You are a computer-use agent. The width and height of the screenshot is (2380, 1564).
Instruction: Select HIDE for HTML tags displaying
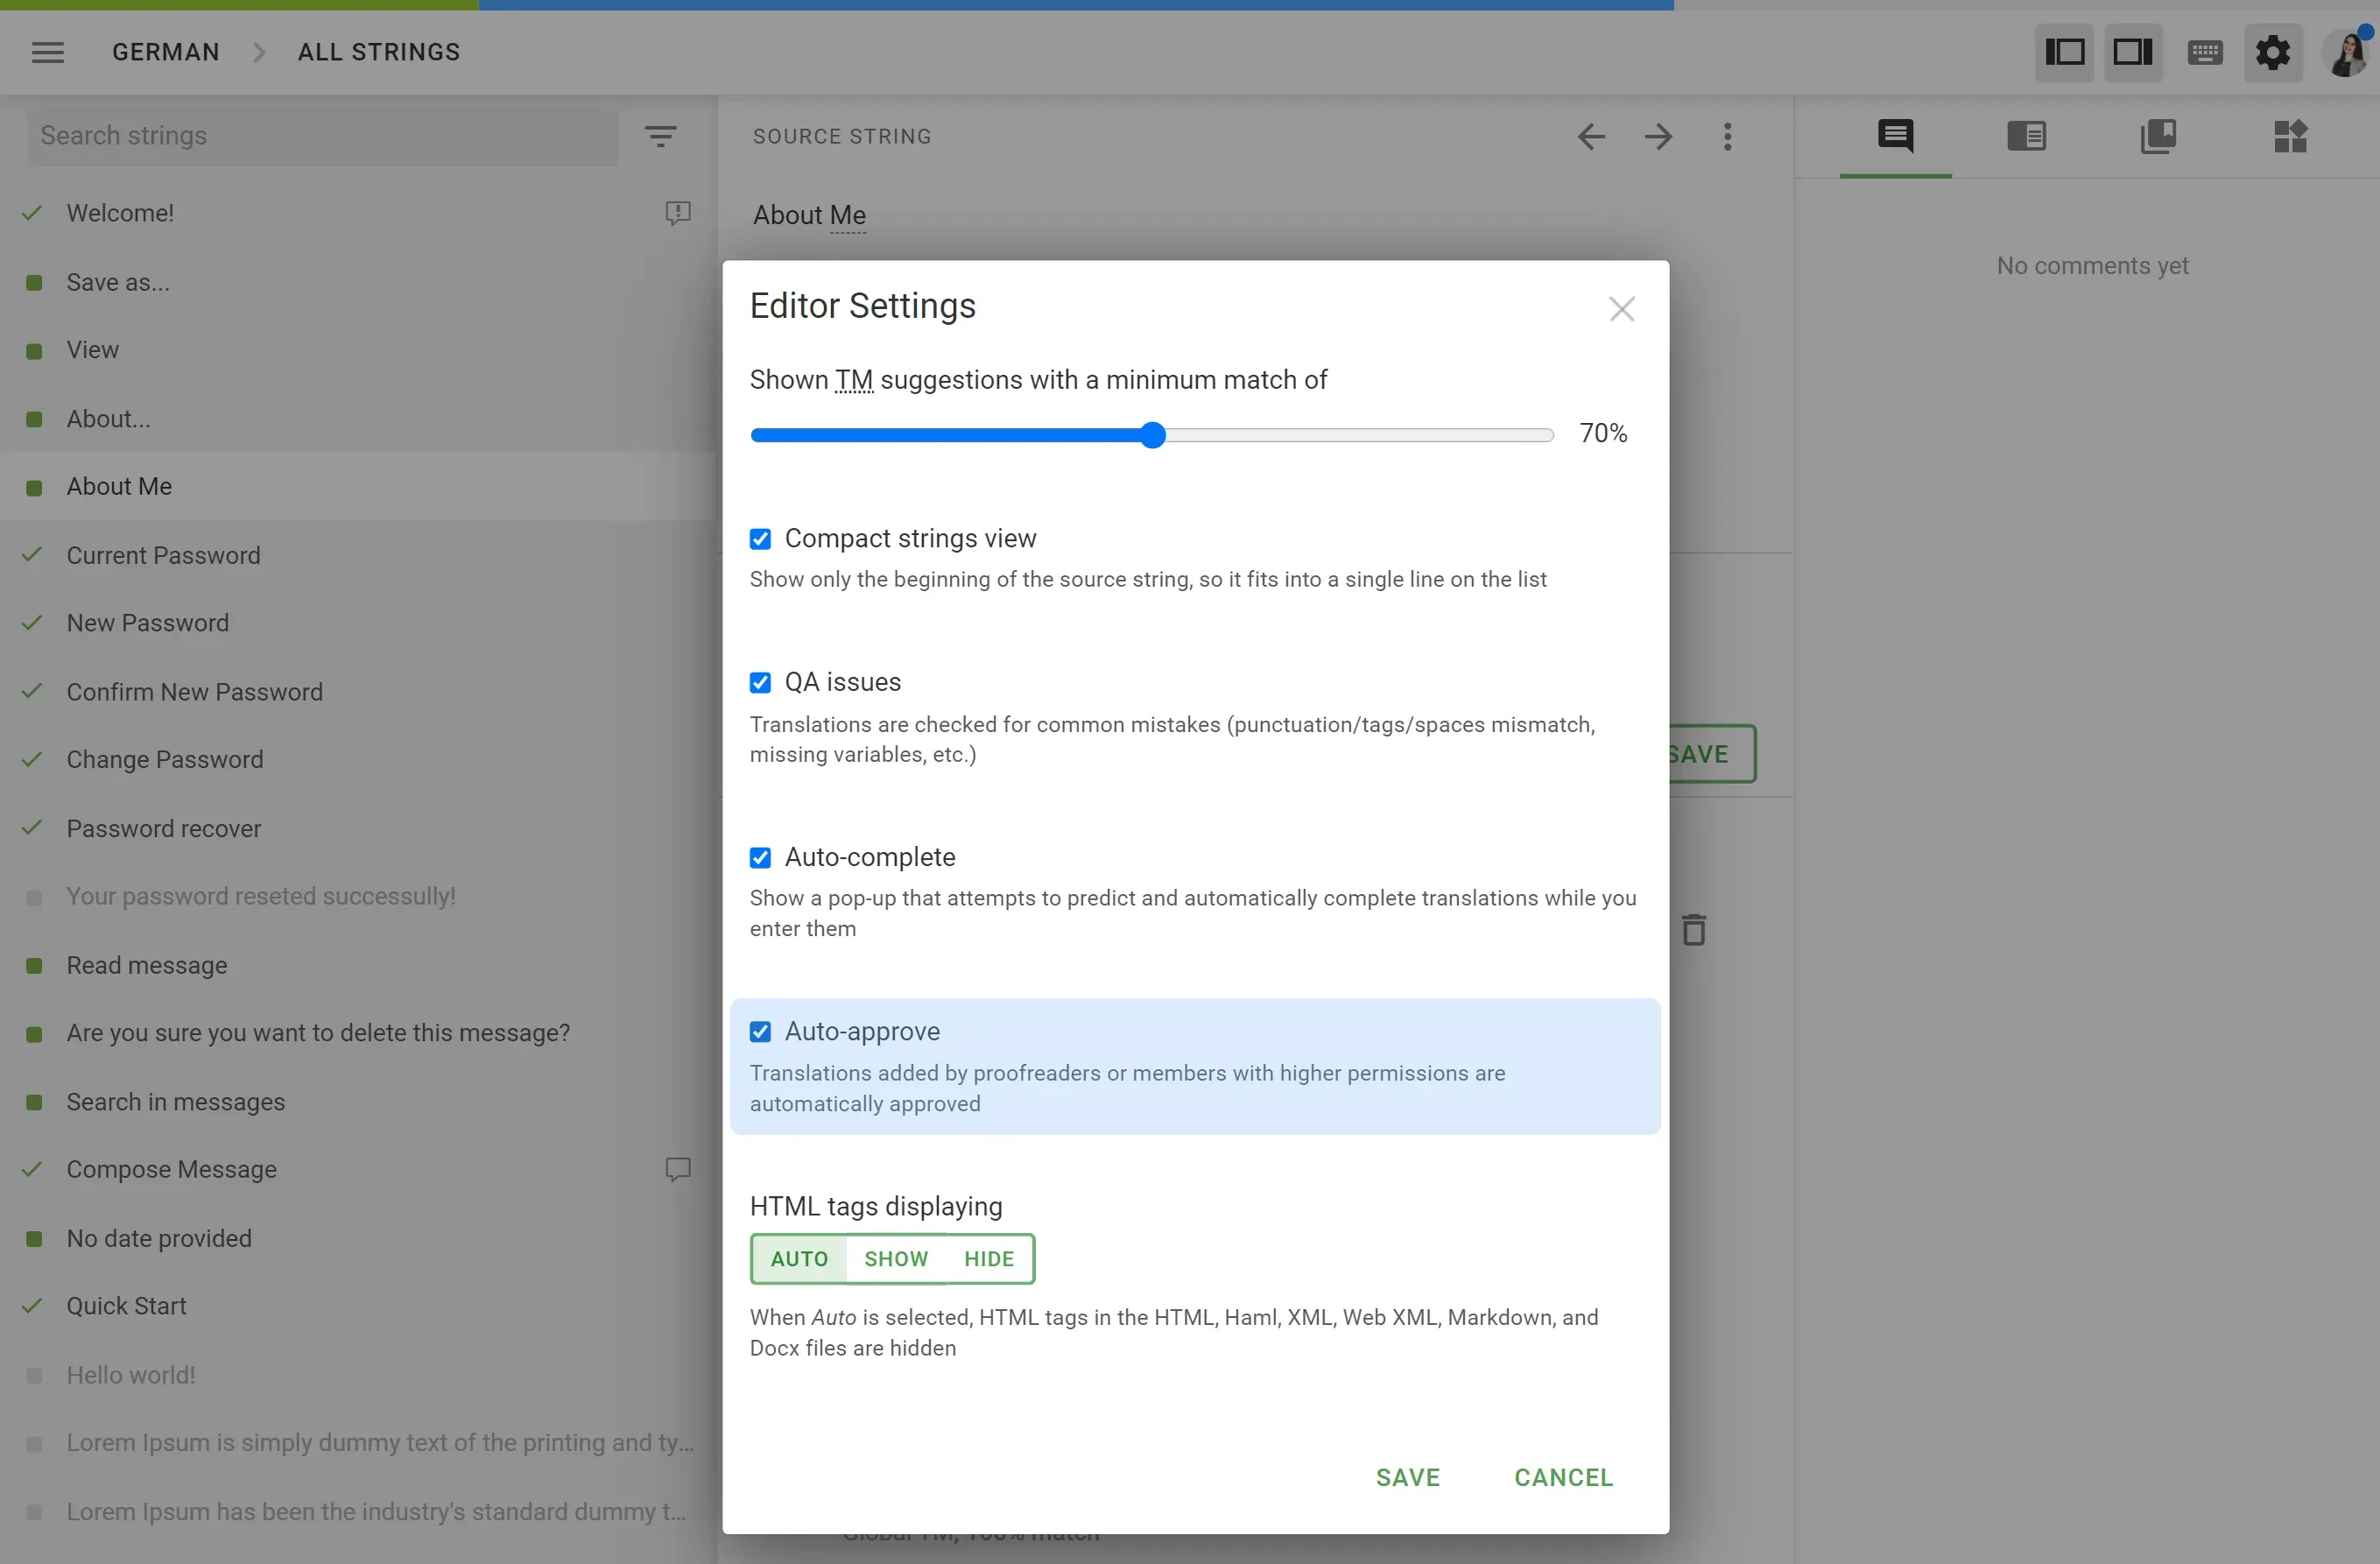989,1258
